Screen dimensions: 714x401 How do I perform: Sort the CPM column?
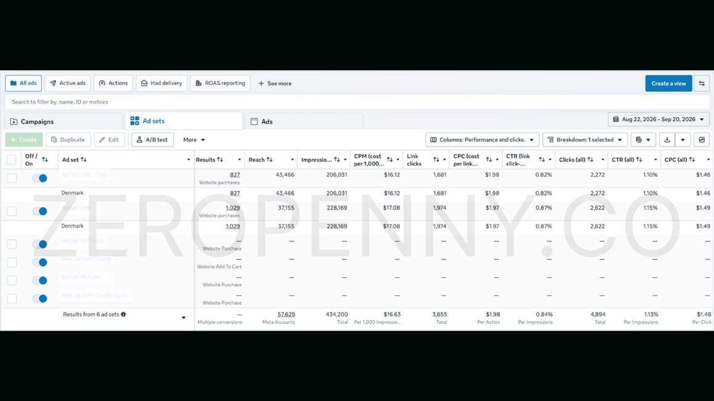click(390, 160)
